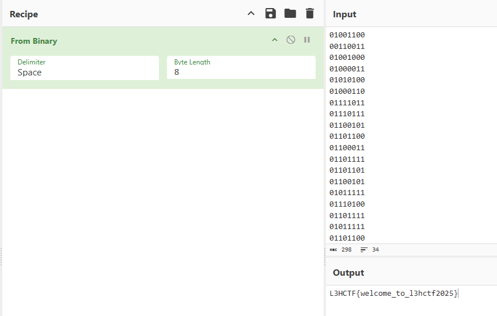This screenshot has height=316, width=497.
Task: Click the input line count icon
Action: (364, 250)
